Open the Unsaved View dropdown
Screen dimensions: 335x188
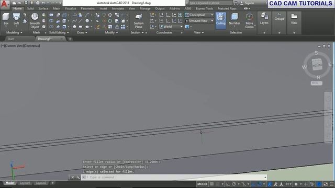(199, 21)
